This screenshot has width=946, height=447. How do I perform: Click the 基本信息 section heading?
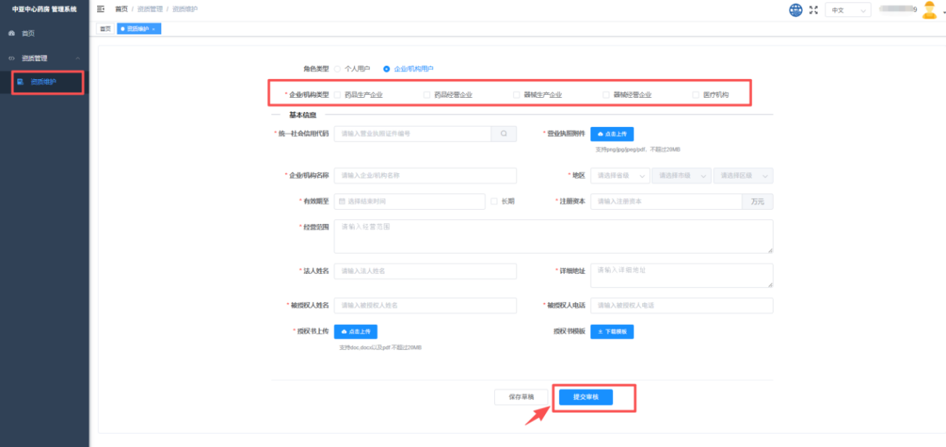(x=303, y=115)
